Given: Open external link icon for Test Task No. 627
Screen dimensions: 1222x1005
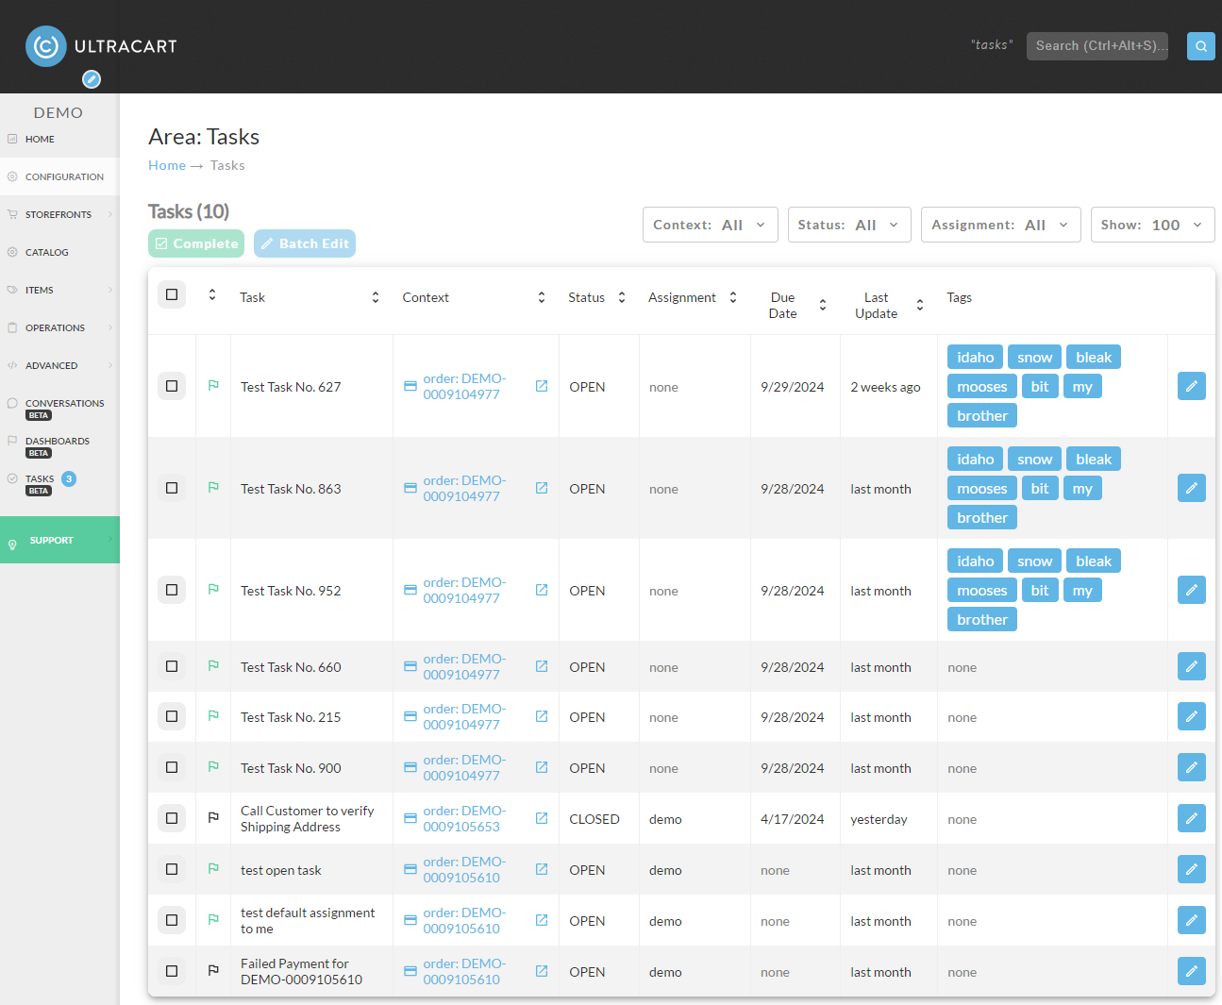Looking at the screenshot, I should [x=542, y=386].
